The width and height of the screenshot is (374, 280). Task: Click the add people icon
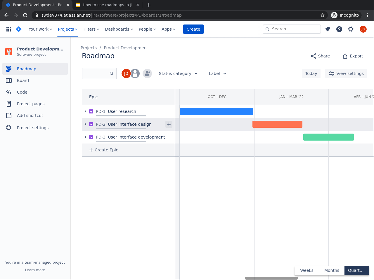point(147,73)
